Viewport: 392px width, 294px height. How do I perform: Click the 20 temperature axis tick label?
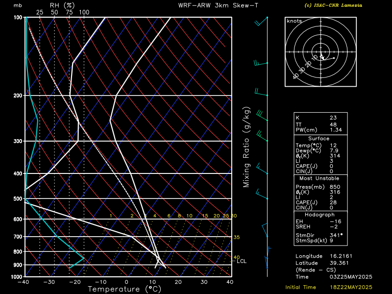click(178, 282)
